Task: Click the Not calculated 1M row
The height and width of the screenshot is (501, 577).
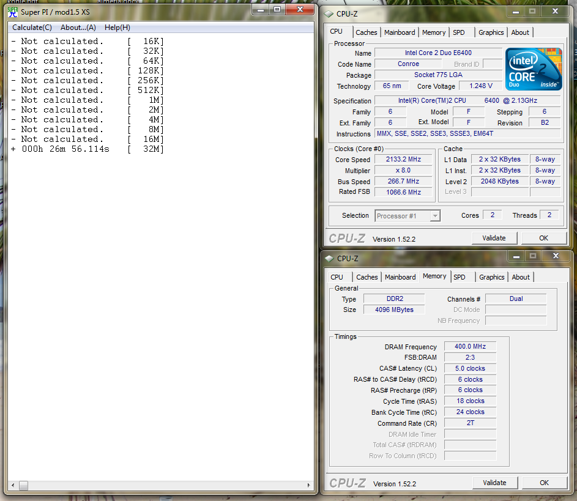Action: [x=87, y=100]
